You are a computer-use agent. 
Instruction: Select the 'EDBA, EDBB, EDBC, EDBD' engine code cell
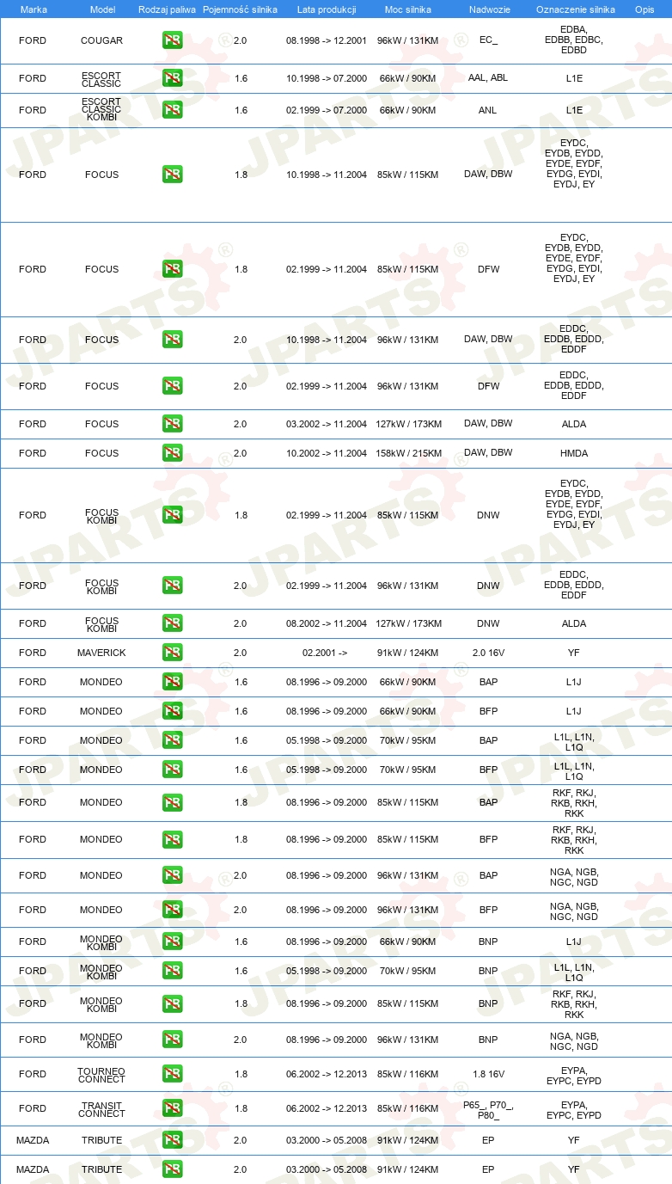click(574, 40)
